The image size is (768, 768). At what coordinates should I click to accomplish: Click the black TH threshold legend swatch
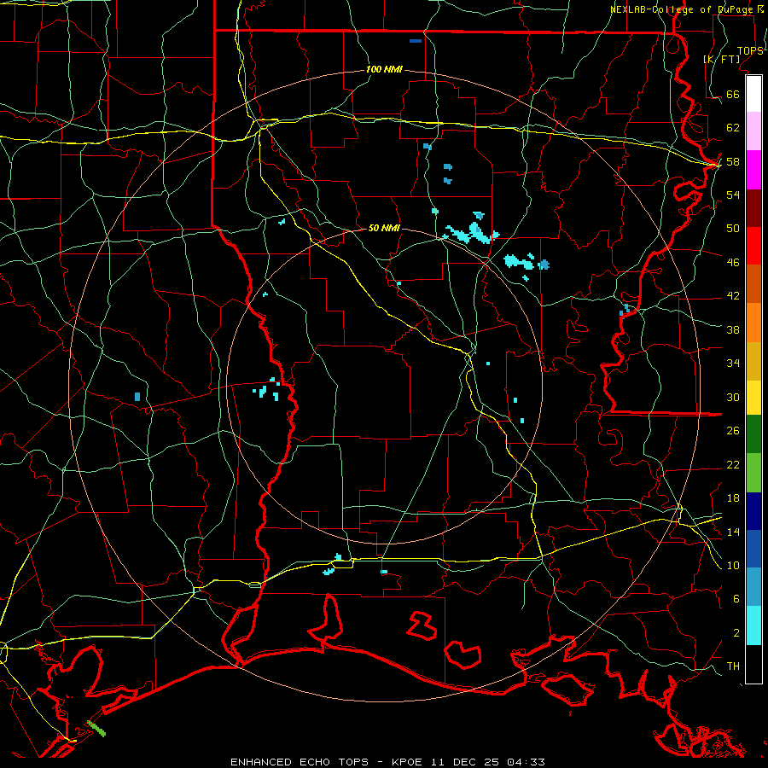tap(753, 664)
